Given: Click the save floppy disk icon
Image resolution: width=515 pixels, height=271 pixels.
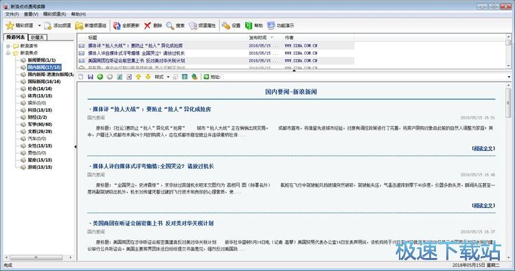Looking at the screenshot, I should [91, 77].
